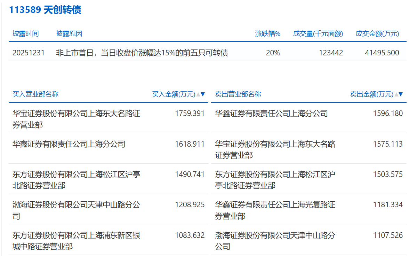Click the 买入营业部名称 column header

[35, 94]
